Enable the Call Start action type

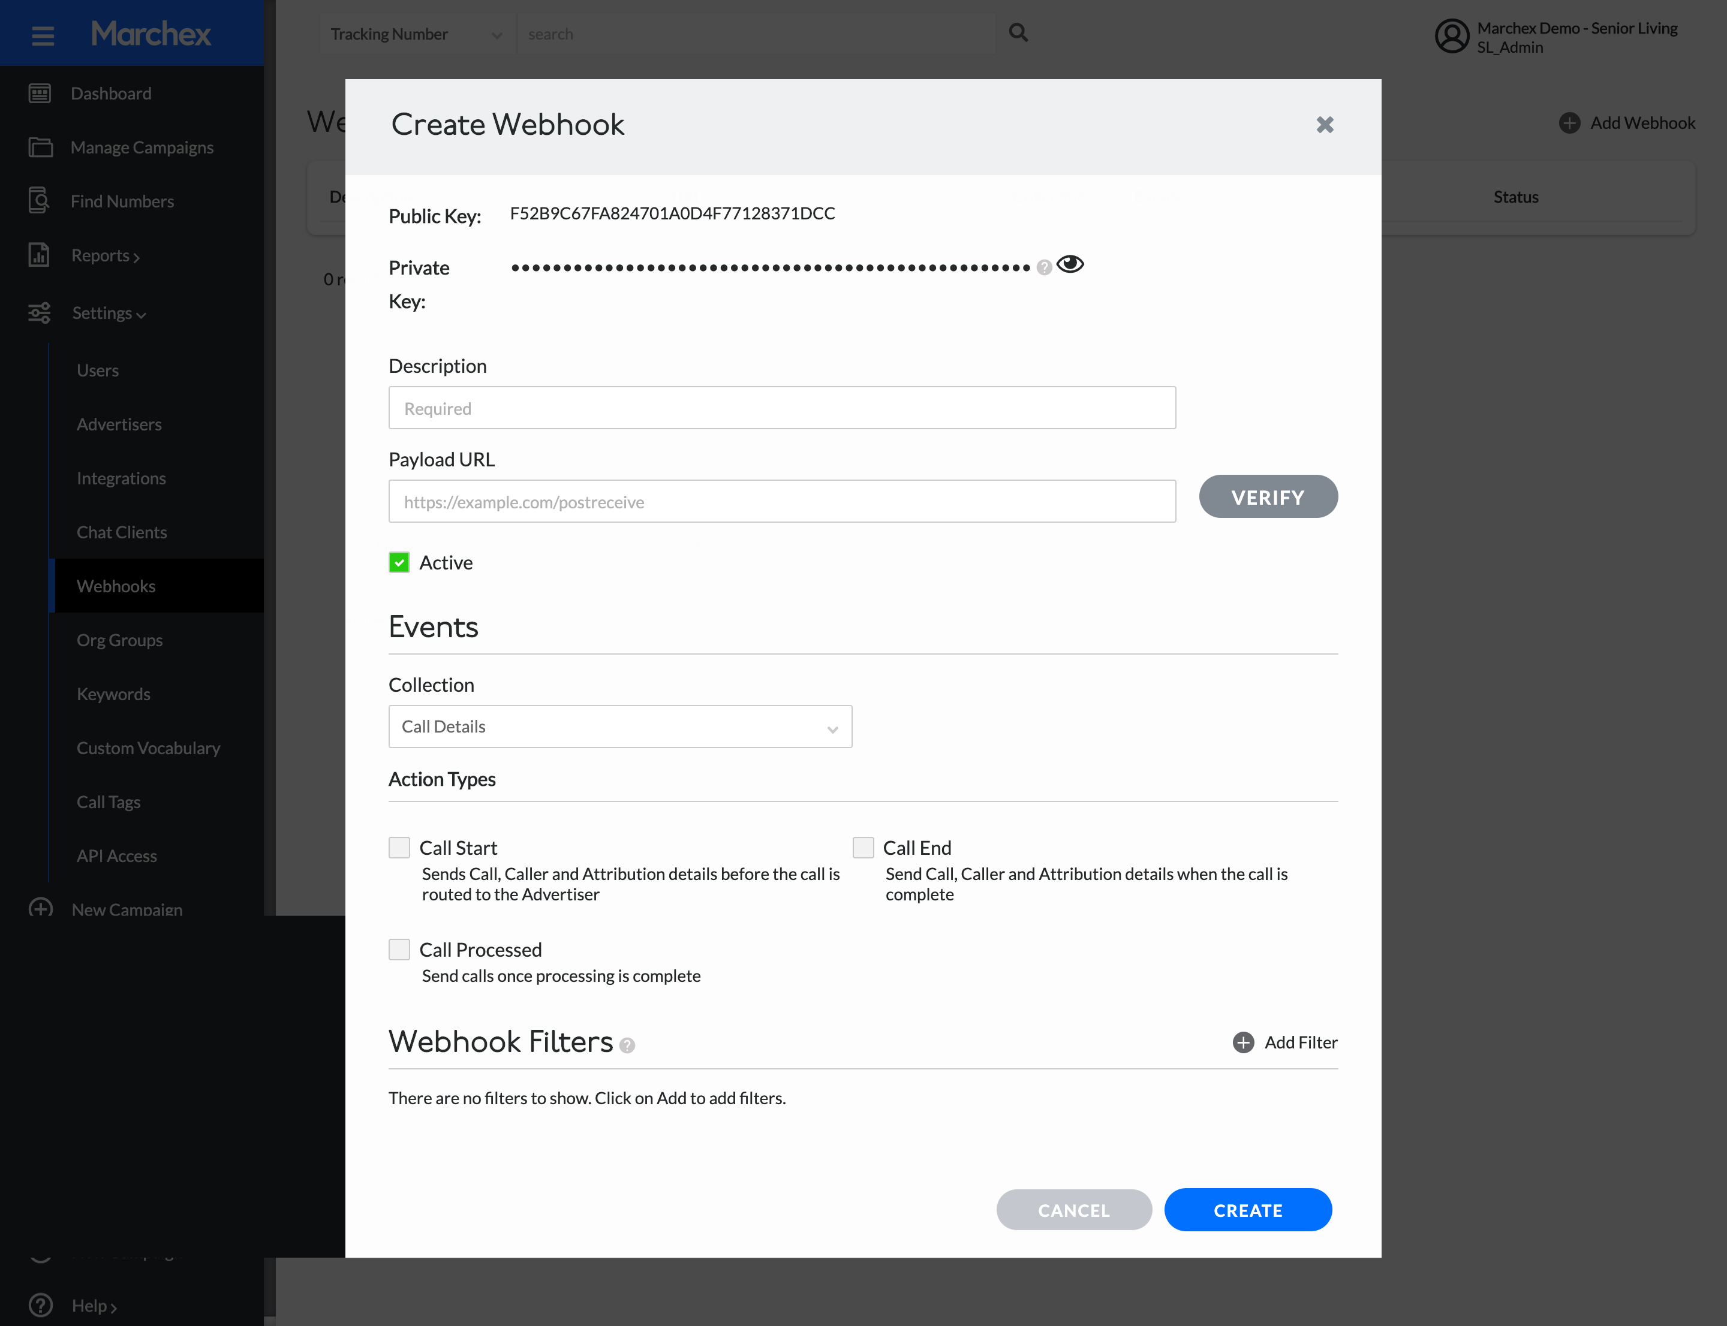[399, 848]
